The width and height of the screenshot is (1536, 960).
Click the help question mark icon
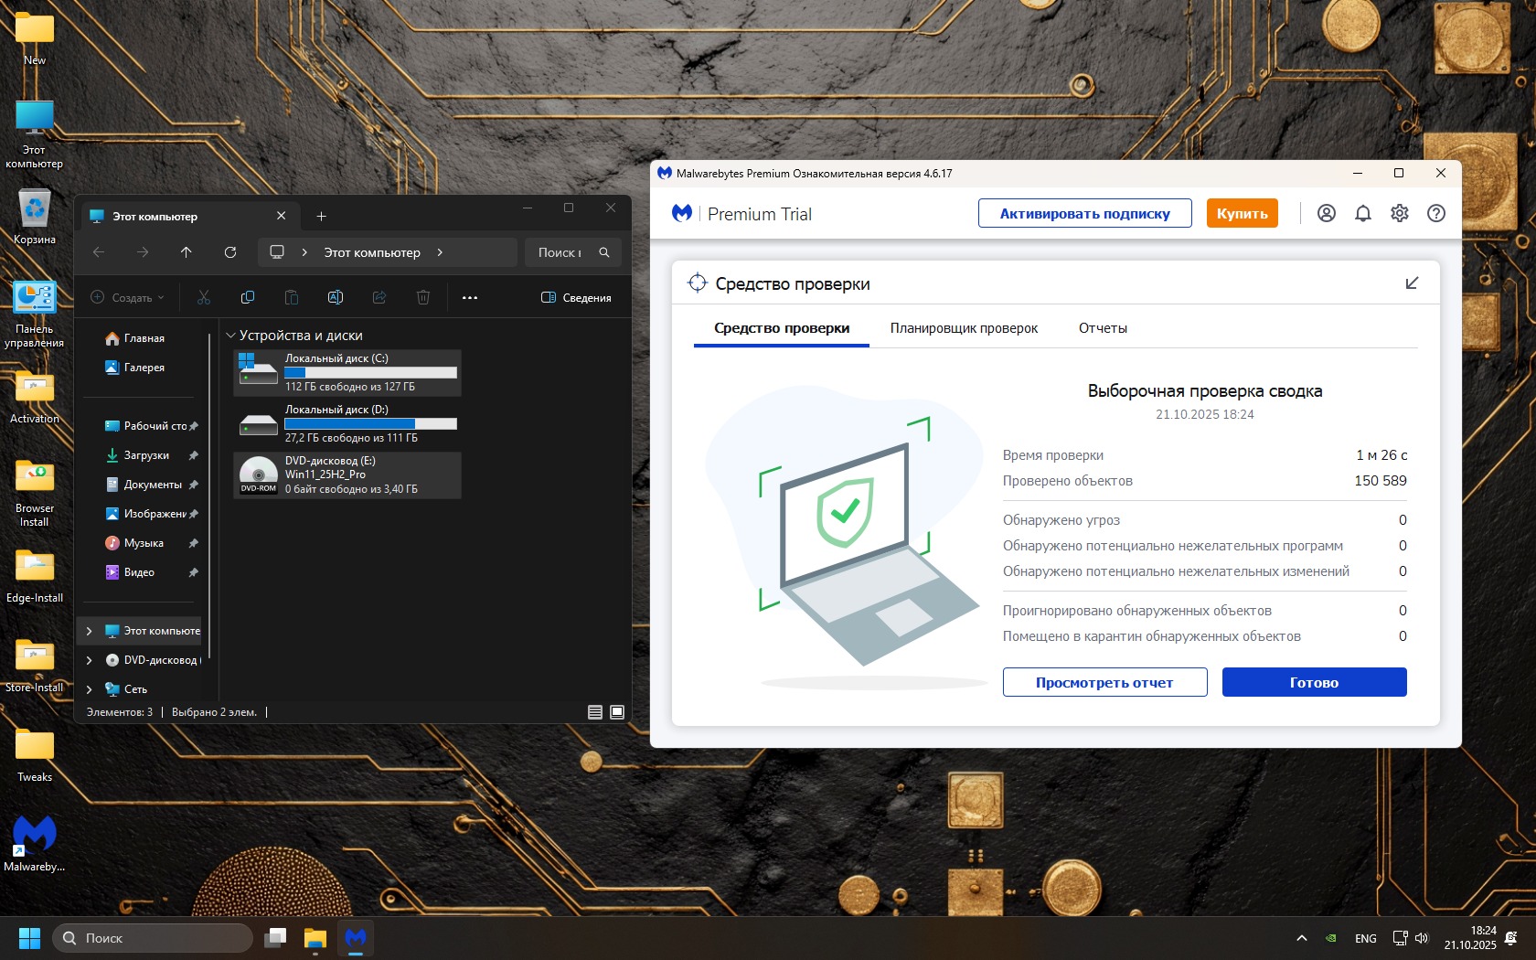[1435, 213]
